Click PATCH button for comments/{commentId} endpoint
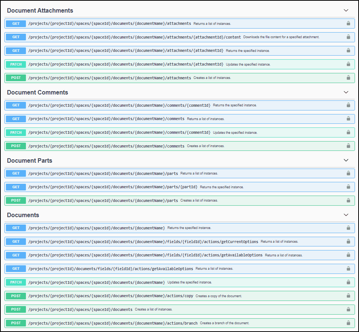The width and height of the screenshot is (359, 332). 16,133
